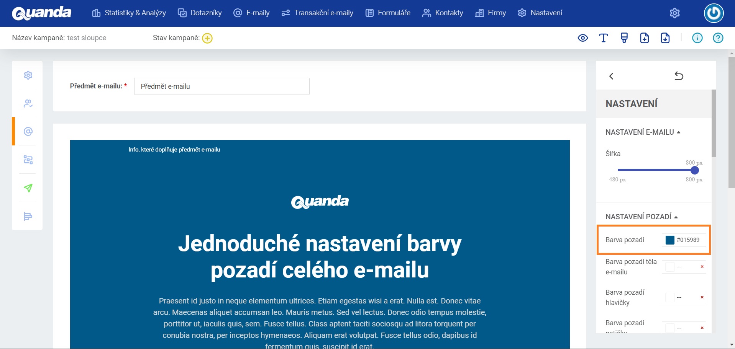Screen dimensions: 735x349
Task: Open the help question mark icon
Action: click(x=718, y=38)
